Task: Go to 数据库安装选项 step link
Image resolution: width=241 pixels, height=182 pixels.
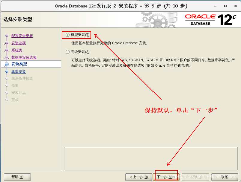Action: (24, 57)
